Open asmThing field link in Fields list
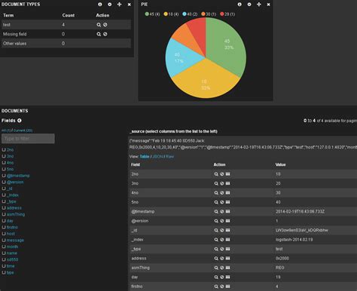 pyautogui.click(x=16, y=214)
